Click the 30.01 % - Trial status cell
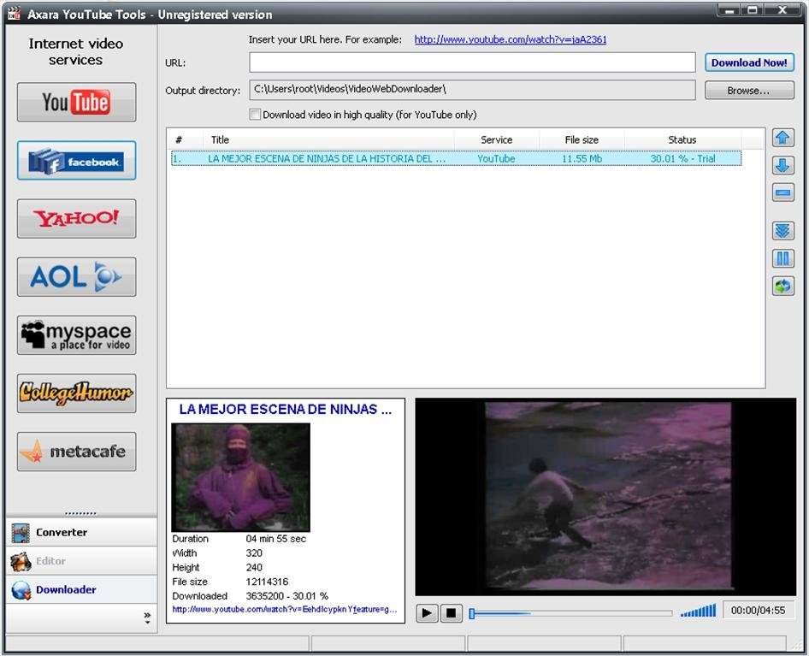The image size is (809, 656). click(682, 158)
